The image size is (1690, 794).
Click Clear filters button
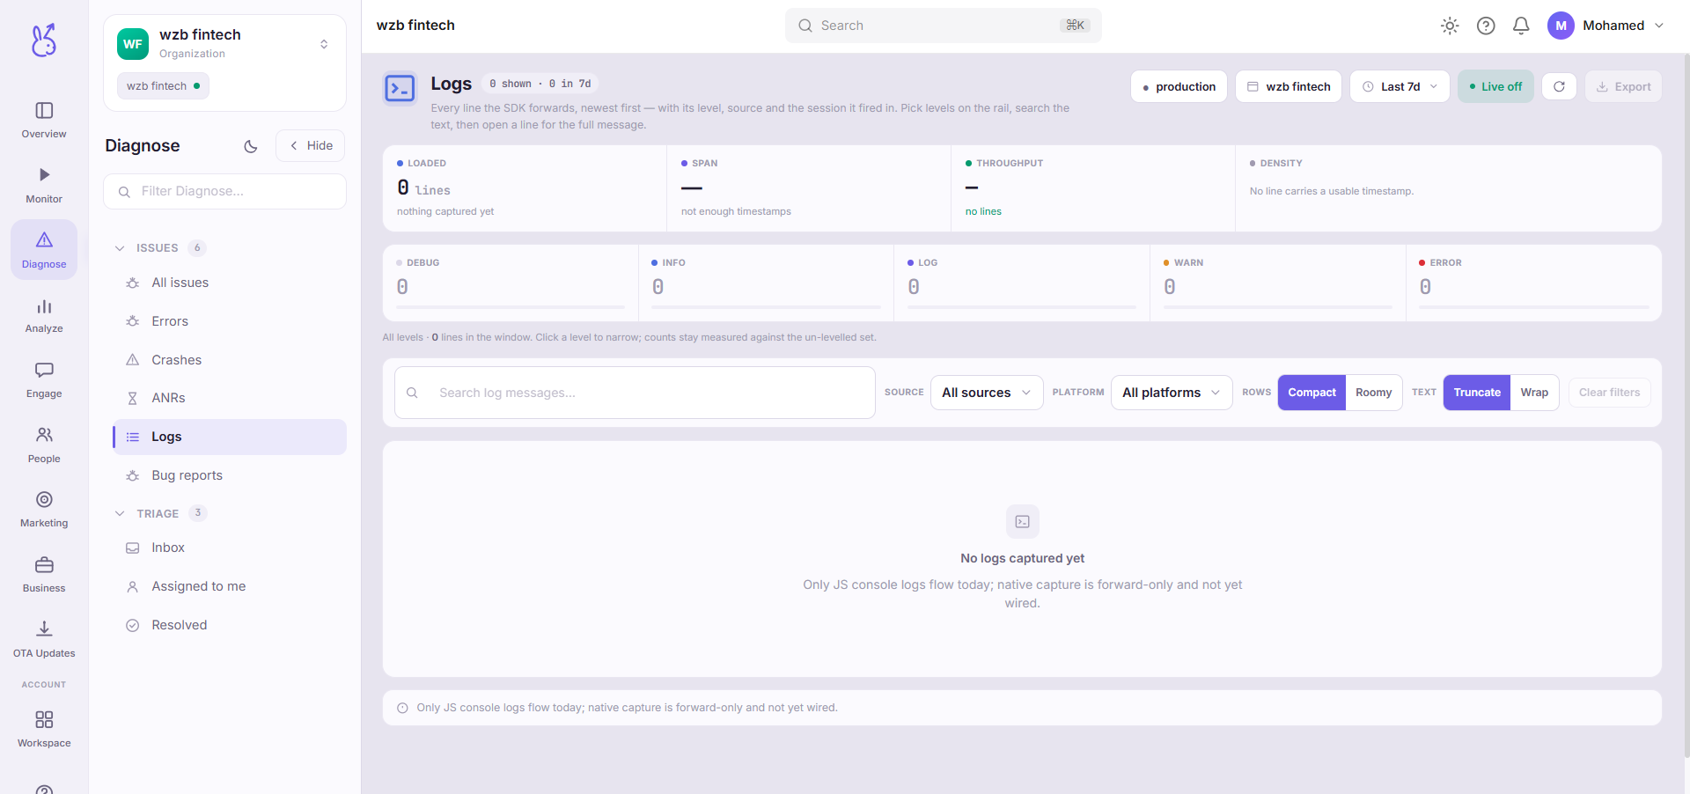click(x=1609, y=393)
